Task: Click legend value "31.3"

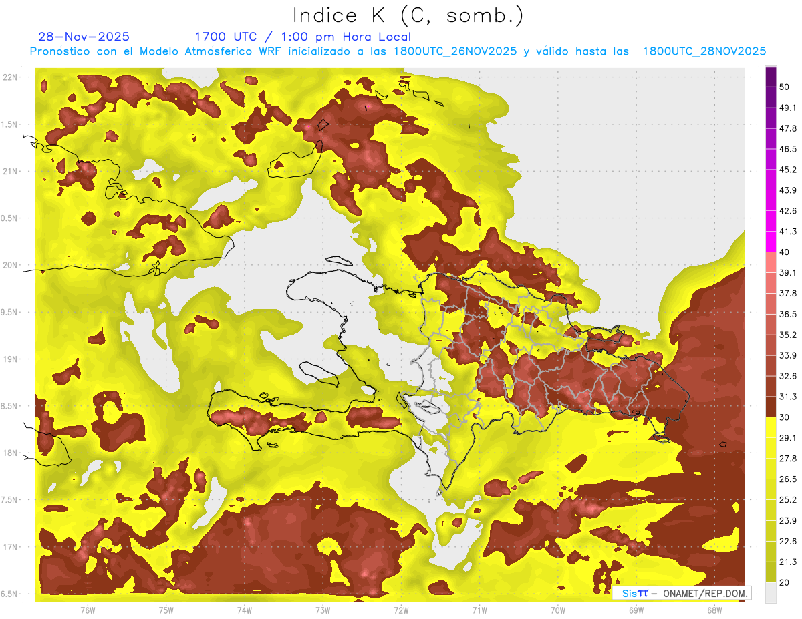Action: click(788, 397)
